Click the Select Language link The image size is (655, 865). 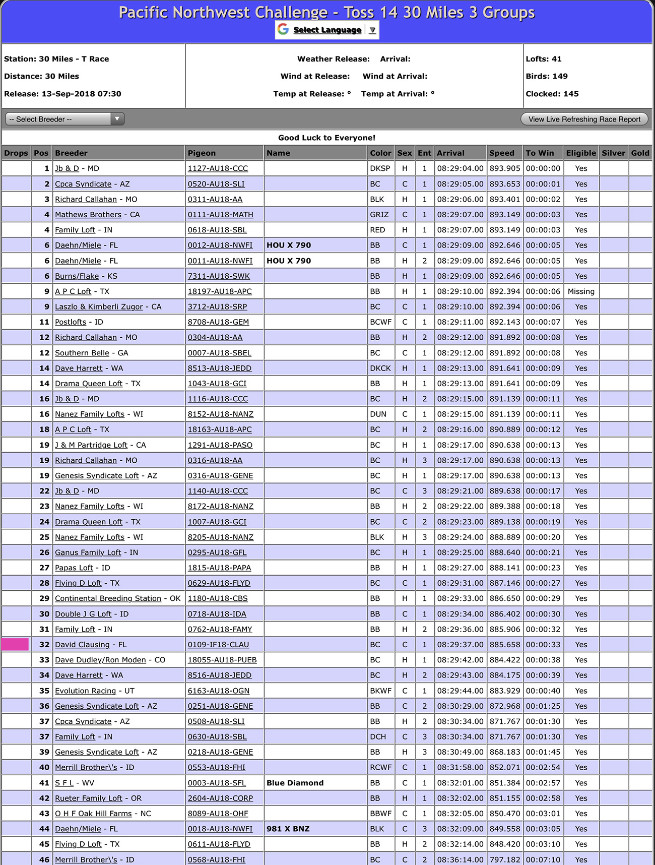click(327, 30)
